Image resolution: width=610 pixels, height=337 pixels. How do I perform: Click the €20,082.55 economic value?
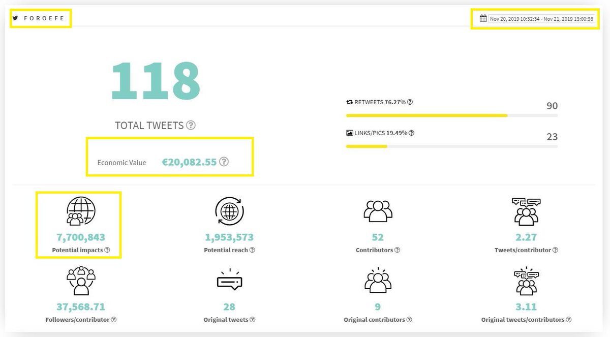tap(189, 162)
